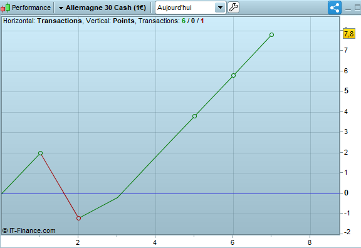Screen dimensions: 361x248
Task: Click the green winning transactions count 6
Action: coord(184,21)
